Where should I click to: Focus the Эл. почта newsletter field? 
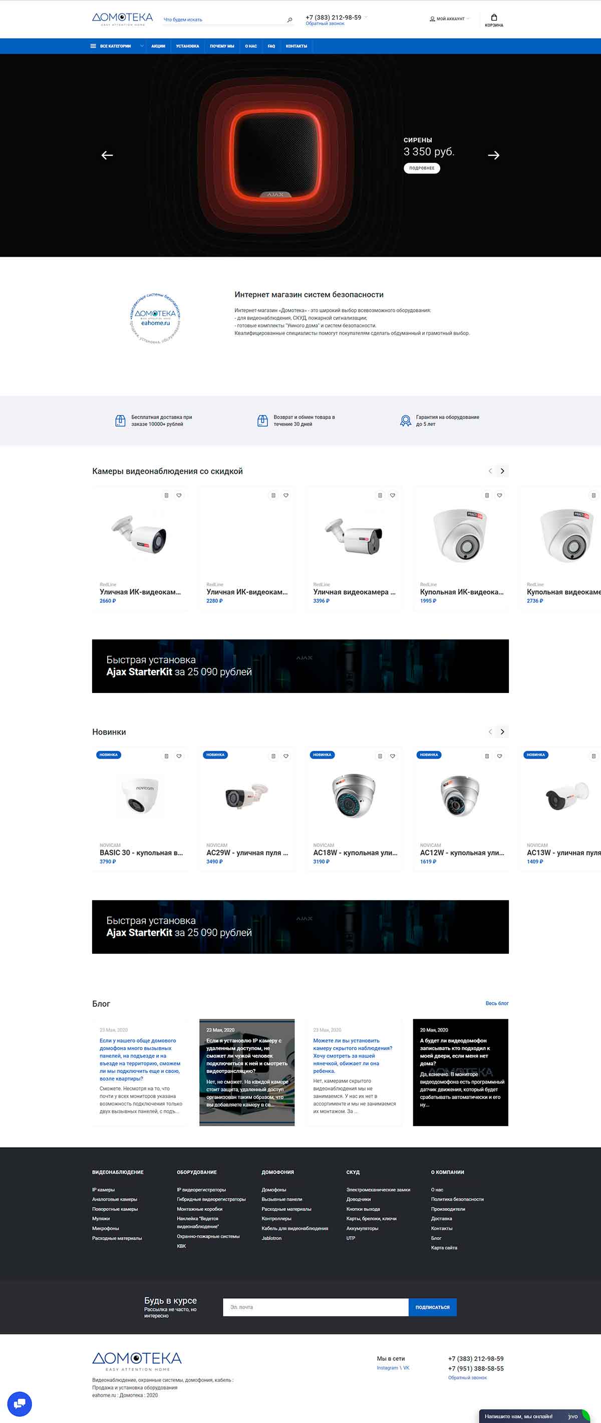[316, 1307]
